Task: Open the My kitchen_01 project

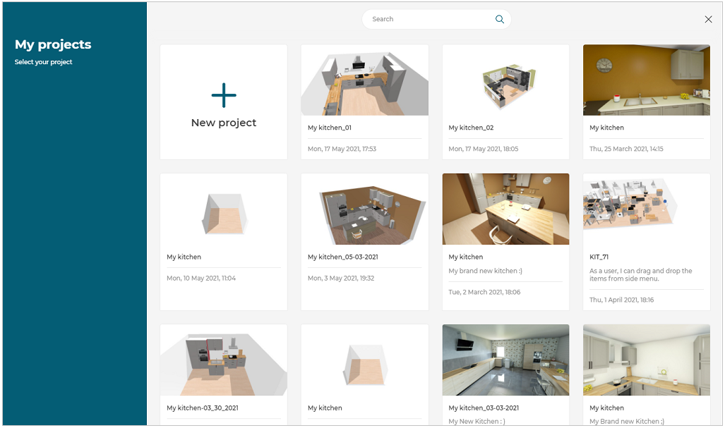Action: coord(364,80)
